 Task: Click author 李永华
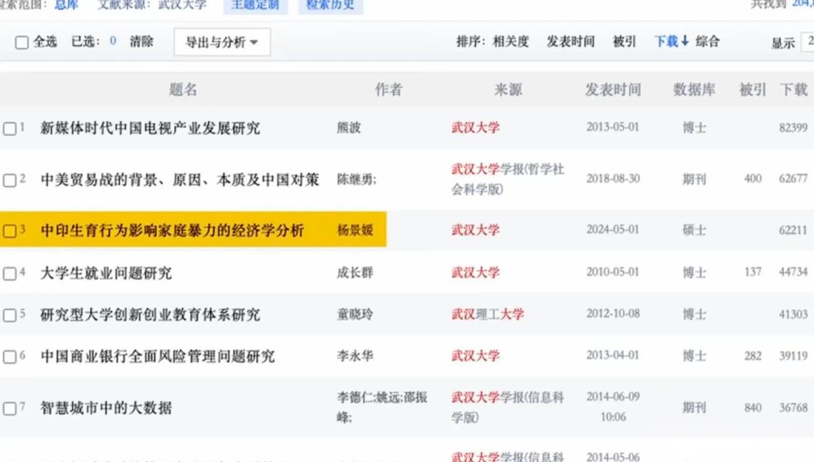(355, 355)
